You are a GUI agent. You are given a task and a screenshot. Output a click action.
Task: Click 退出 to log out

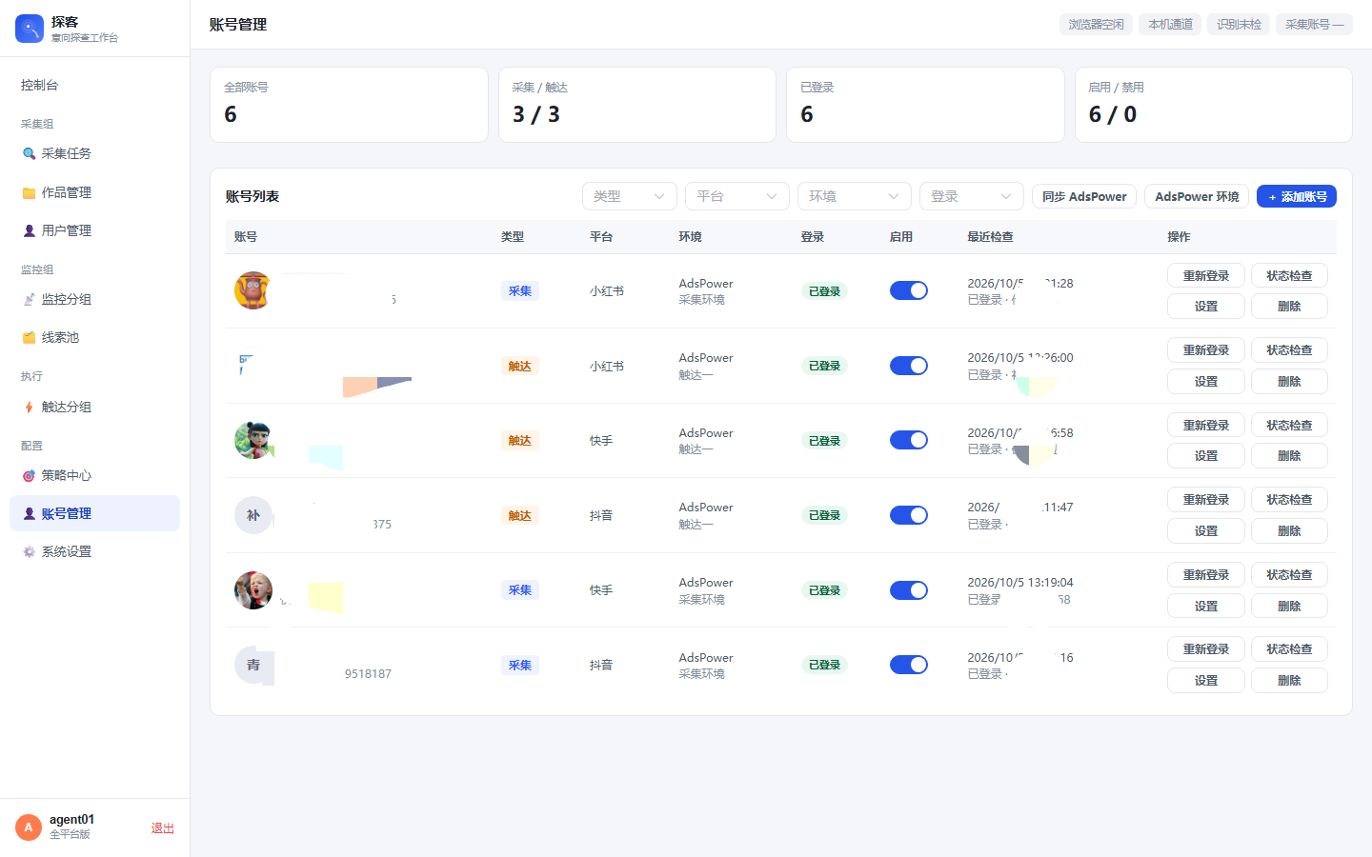pos(163,828)
